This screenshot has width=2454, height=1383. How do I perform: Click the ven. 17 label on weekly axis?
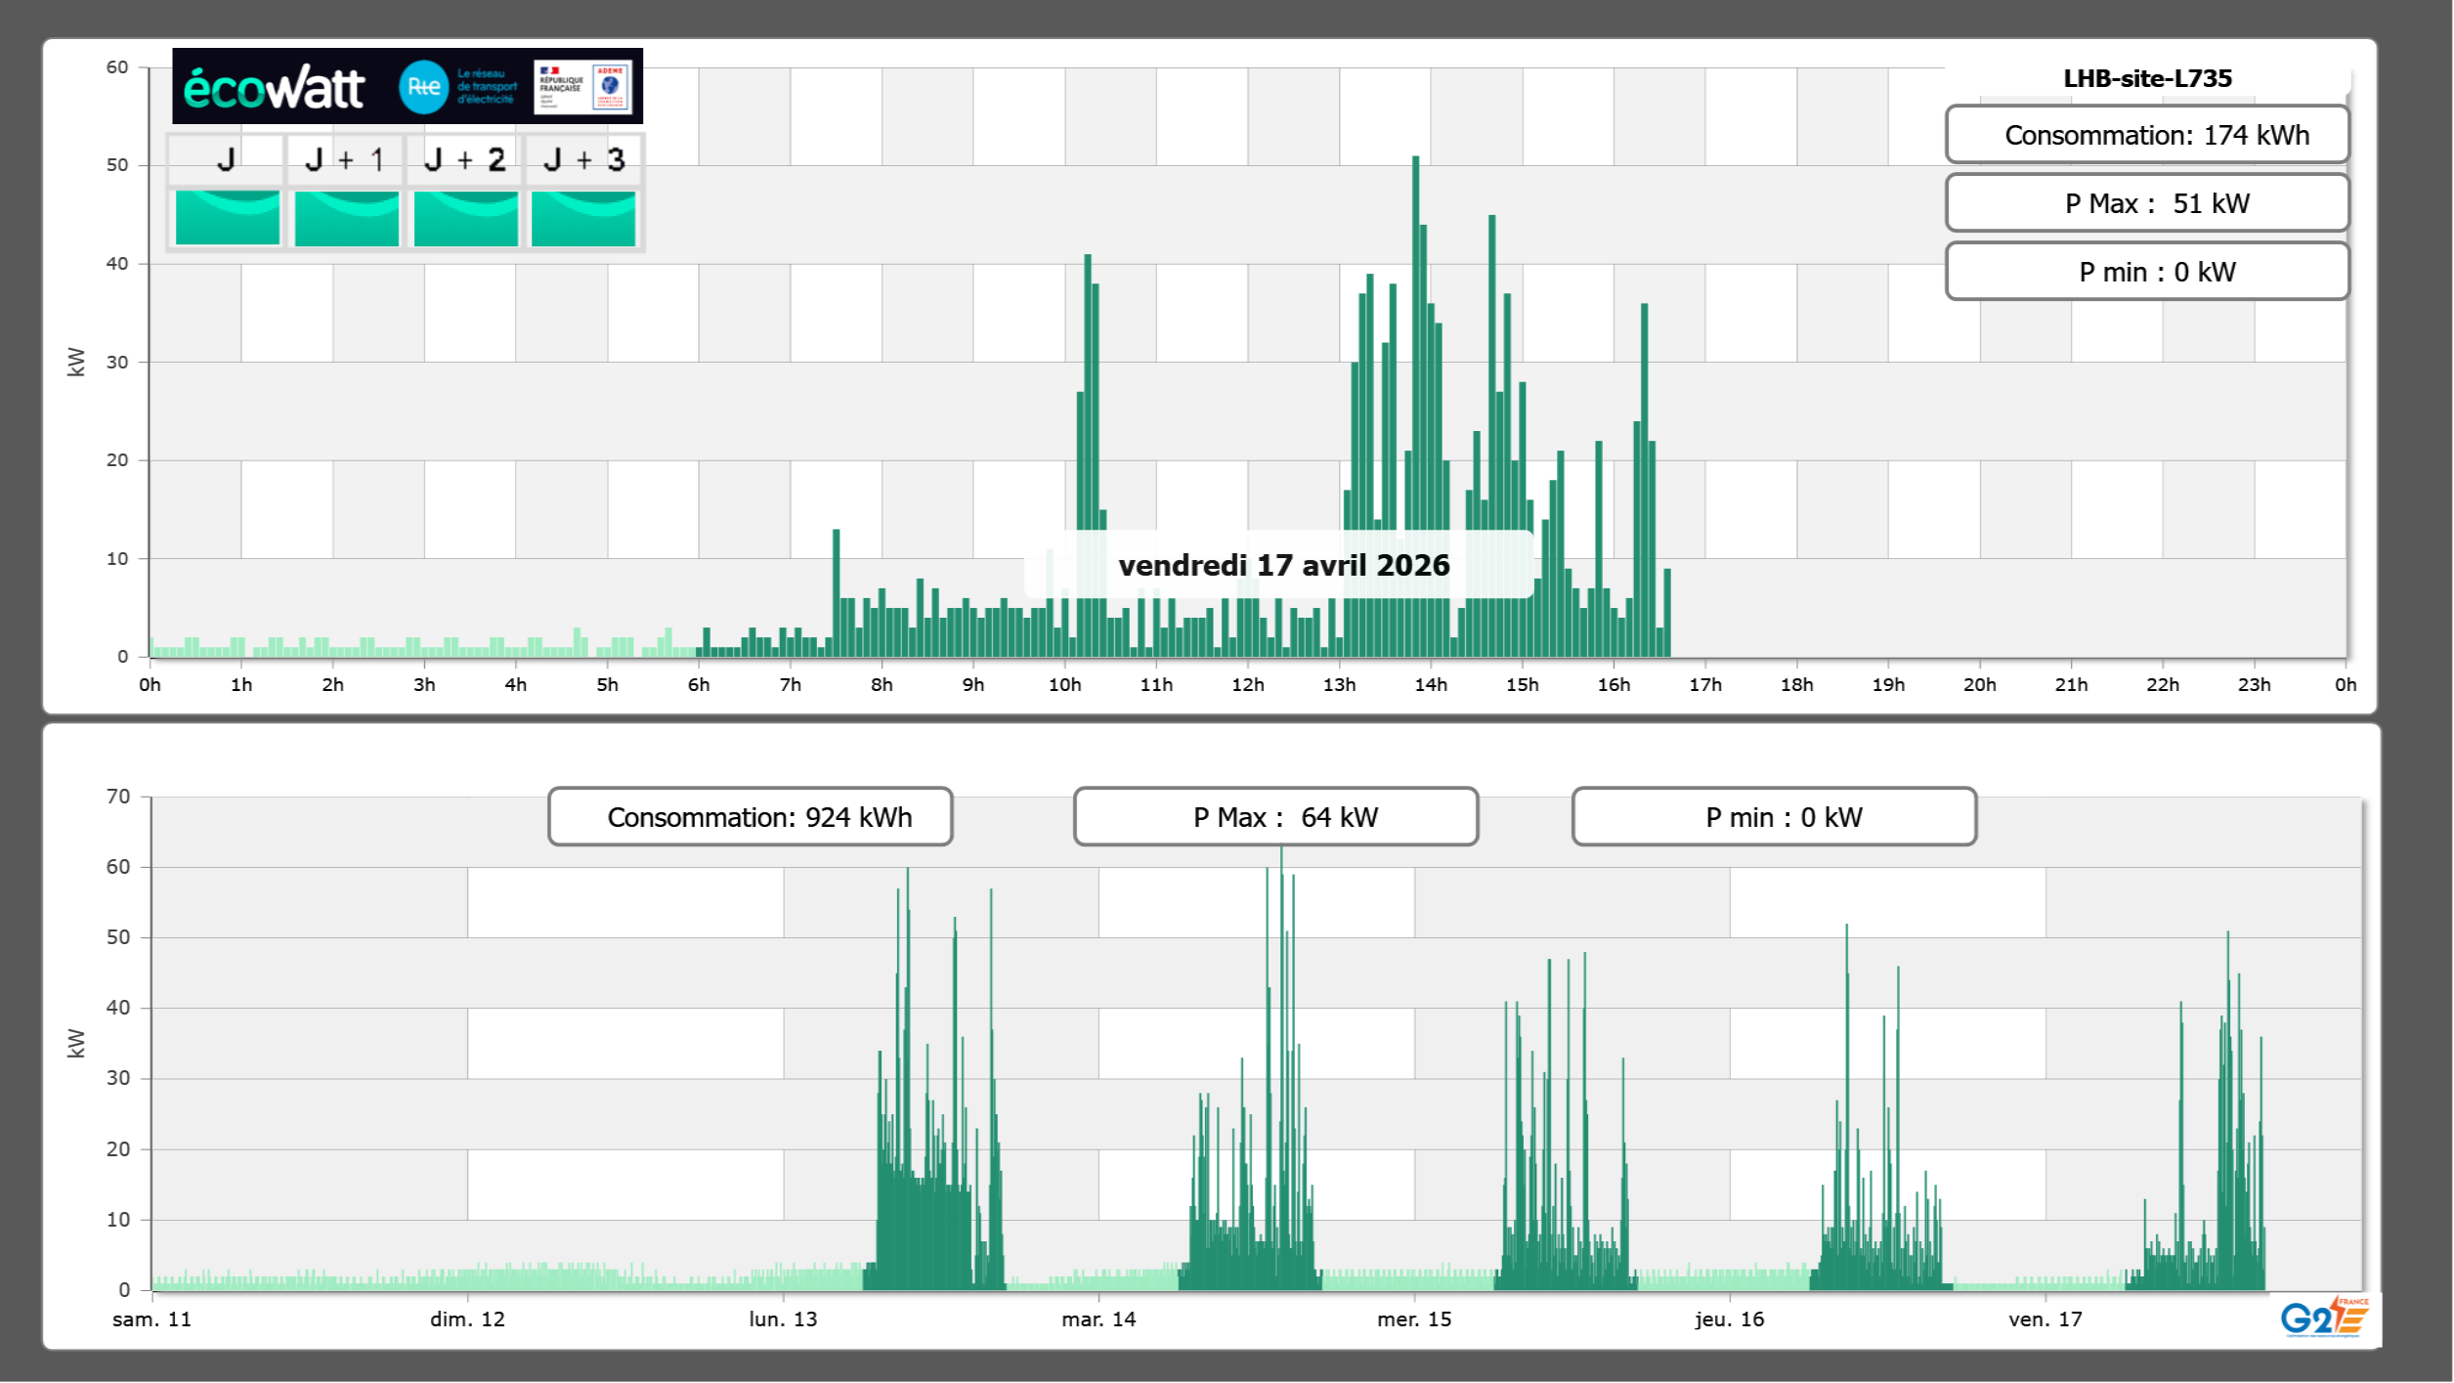point(2045,1319)
